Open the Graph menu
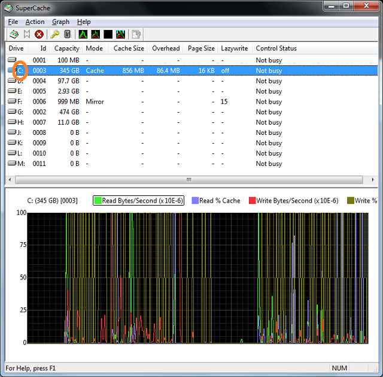 point(60,22)
